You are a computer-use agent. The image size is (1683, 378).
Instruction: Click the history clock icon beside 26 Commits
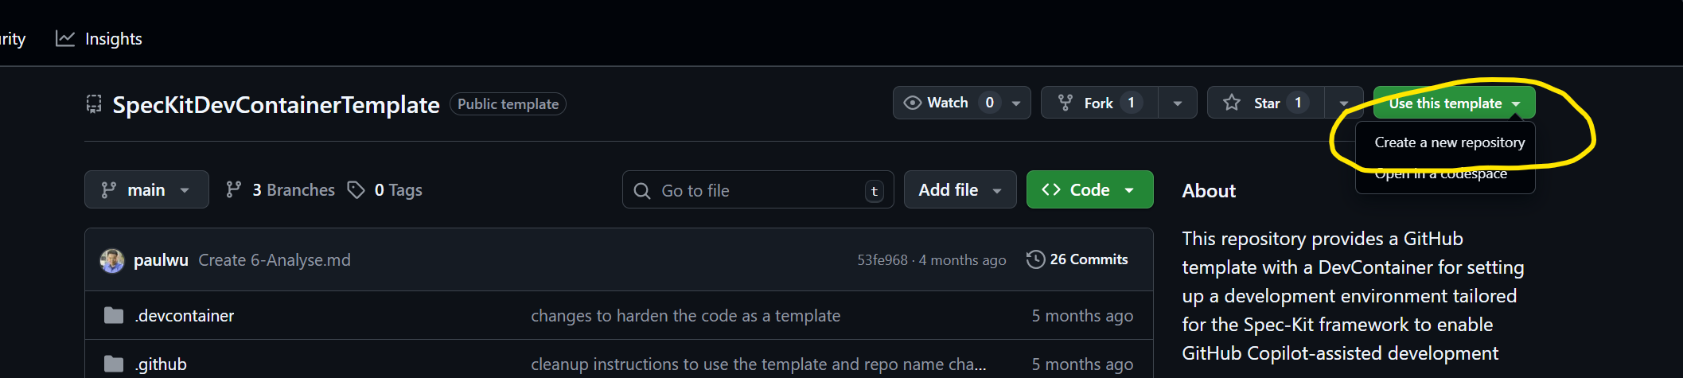[x=1035, y=259]
